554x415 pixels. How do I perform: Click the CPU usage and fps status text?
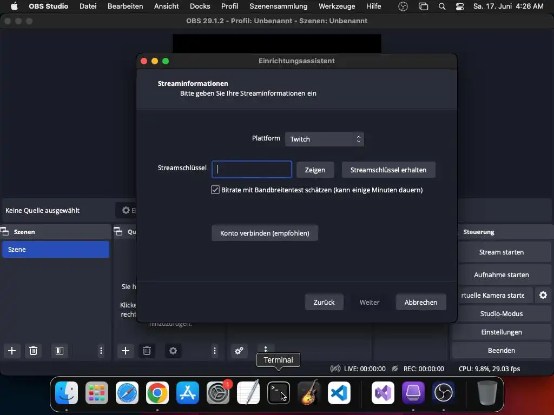(489, 369)
